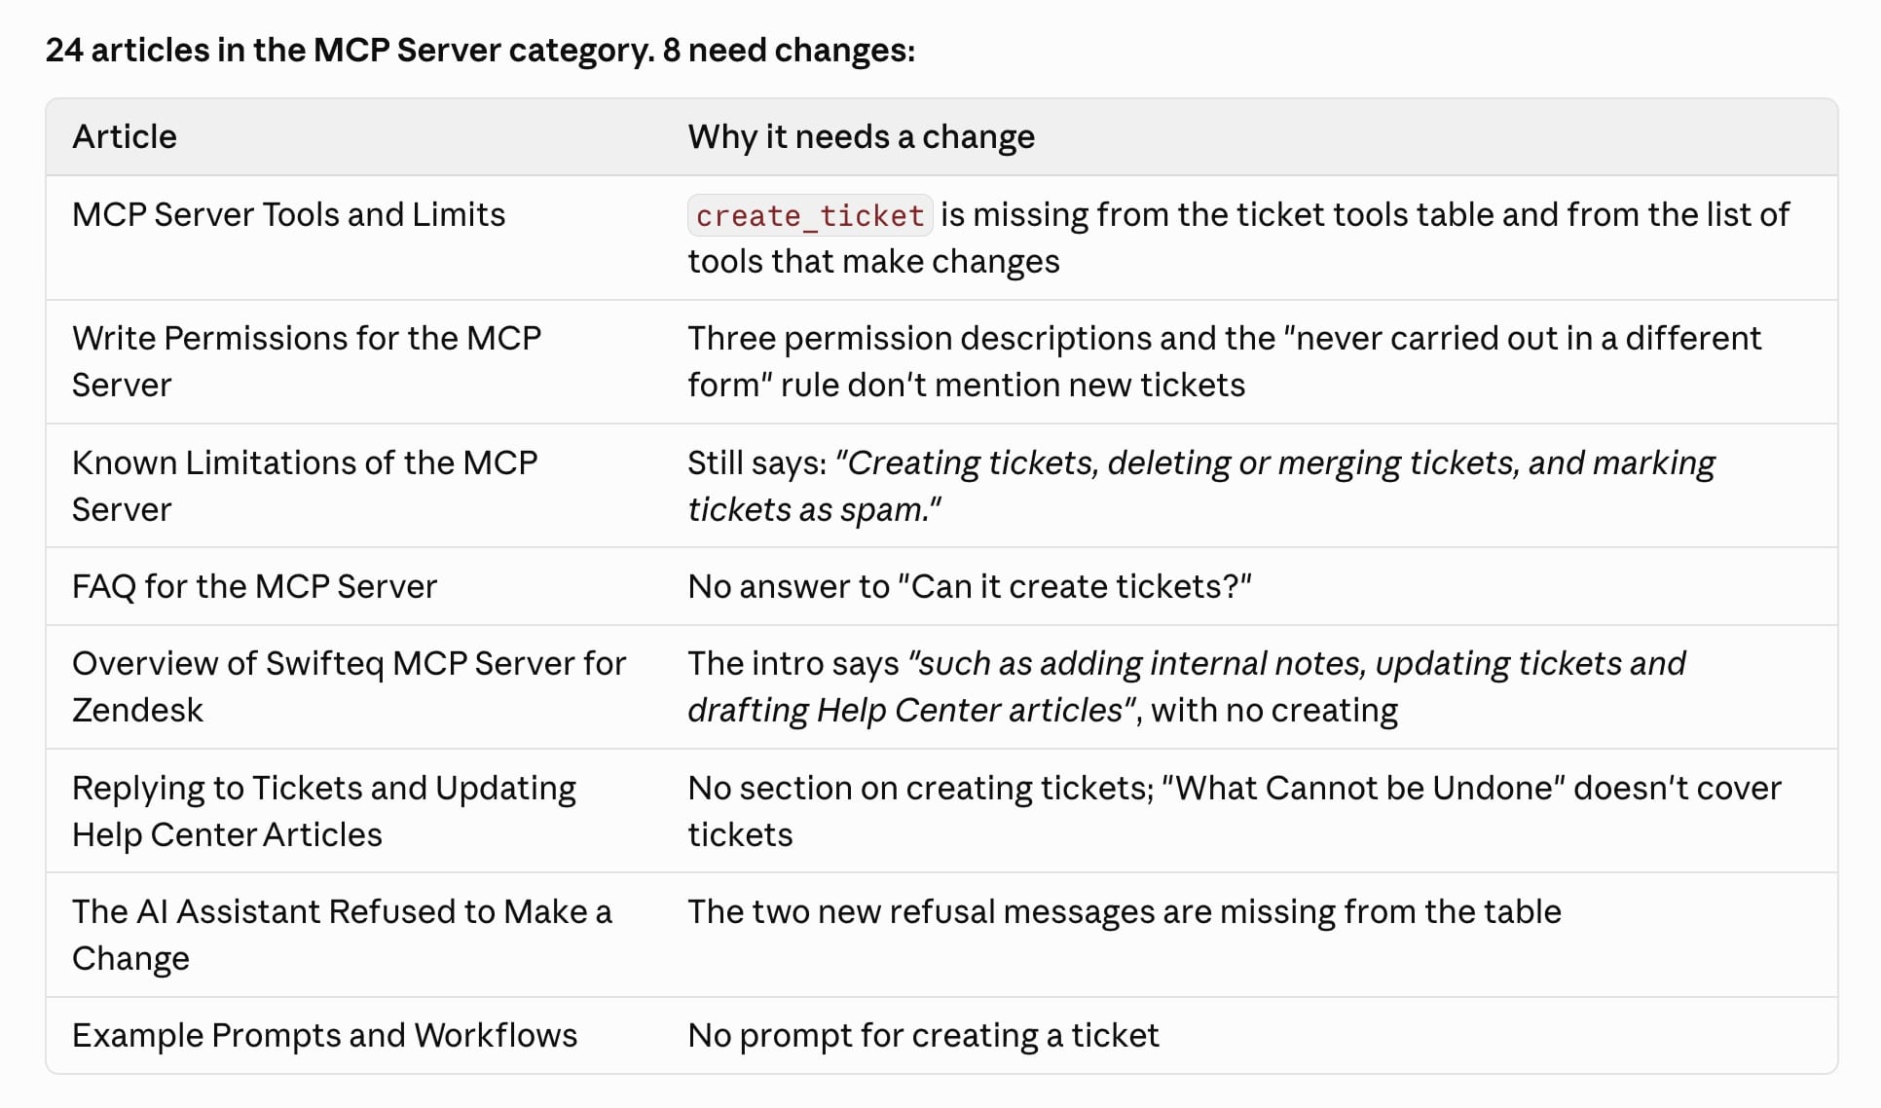Select the 'Why it needs a change' column header
Screen dimensions: 1881x1108
pos(861,136)
